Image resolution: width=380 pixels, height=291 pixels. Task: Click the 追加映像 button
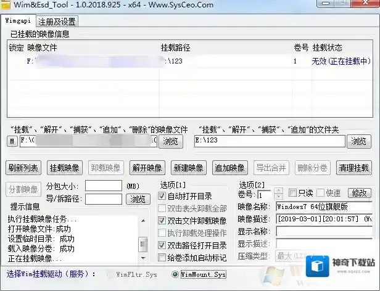point(229,168)
